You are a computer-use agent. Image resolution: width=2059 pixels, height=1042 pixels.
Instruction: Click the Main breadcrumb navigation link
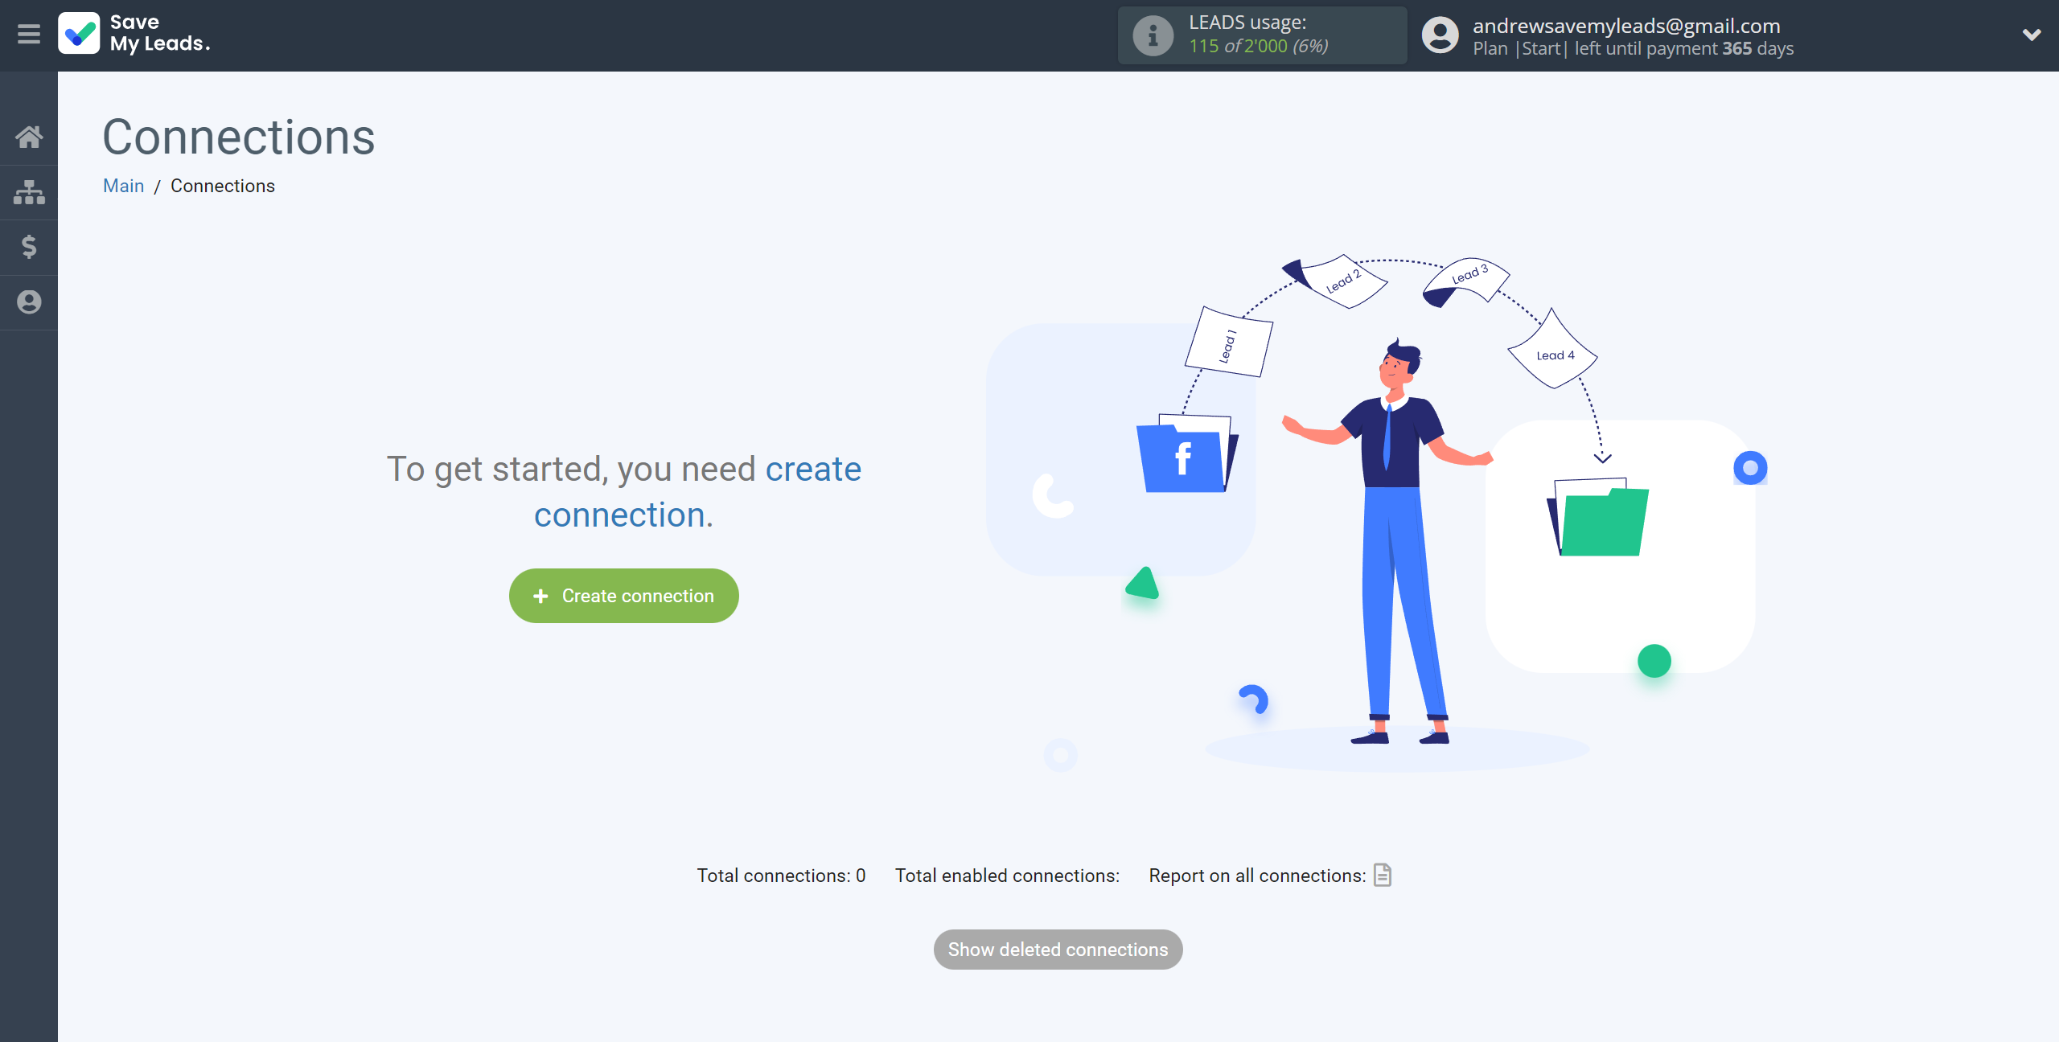coord(124,185)
